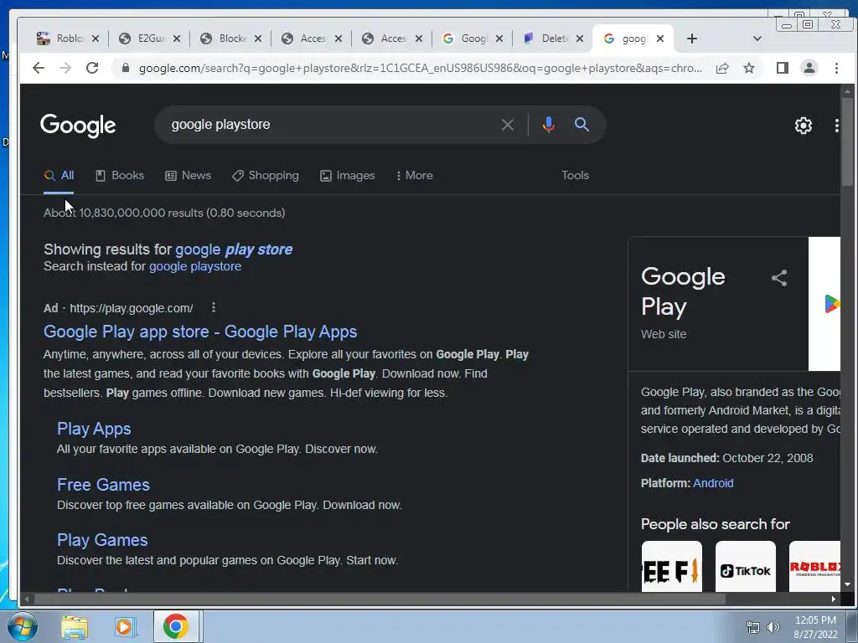Expand the More search filters menu
The width and height of the screenshot is (858, 643).
pyautogui.click(x=414, y=176)
